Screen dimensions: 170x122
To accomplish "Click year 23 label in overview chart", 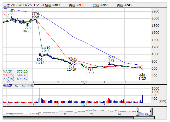I will pyautogui.click(x=92, y=114).
